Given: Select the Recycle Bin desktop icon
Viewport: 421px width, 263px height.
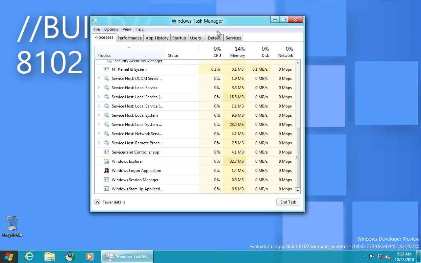Looking at the screenshot, I should click(x=12, y=226).
